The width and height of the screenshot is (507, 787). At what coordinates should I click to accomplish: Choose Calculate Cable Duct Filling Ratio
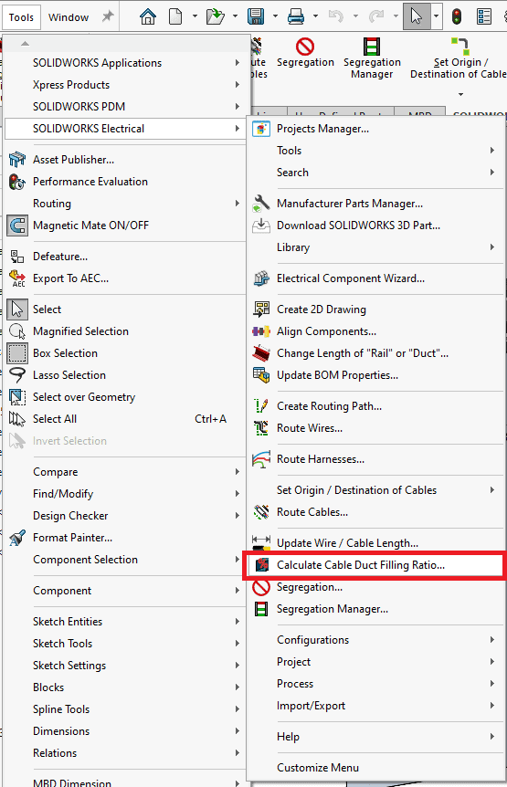click(376, 565)
